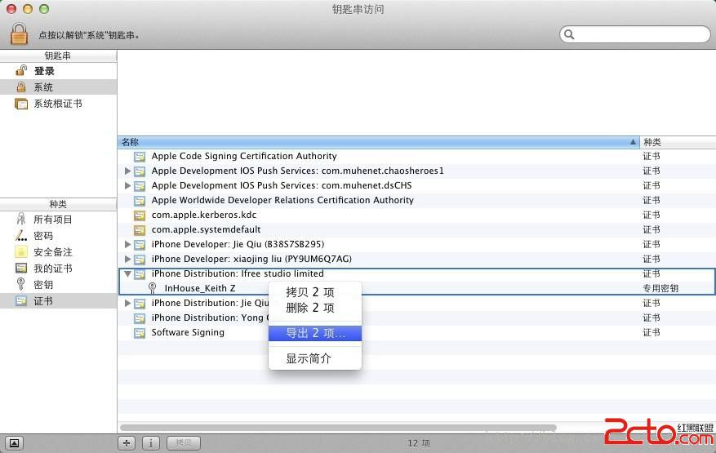
Task: Expand iPhone Developer: xiaojing liu certificate
Action: click(127, 260)
